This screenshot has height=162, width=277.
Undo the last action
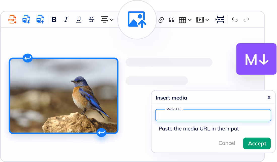point(235,20)
